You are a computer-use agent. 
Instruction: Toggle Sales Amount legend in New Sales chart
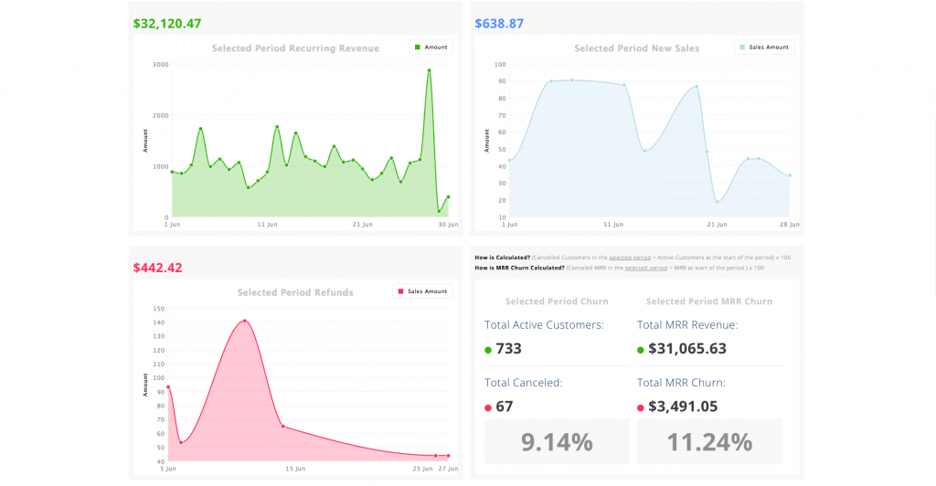(764, 48)
